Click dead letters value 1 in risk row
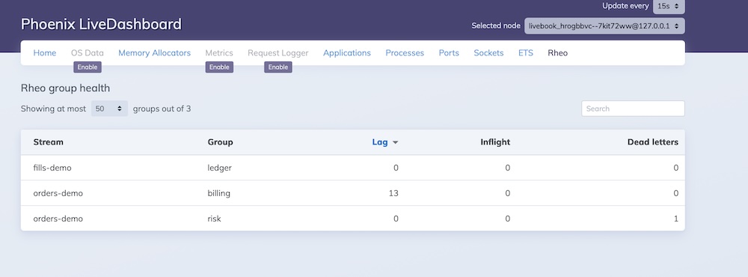Viewport: 748px width, 277px height. point(676,219)
